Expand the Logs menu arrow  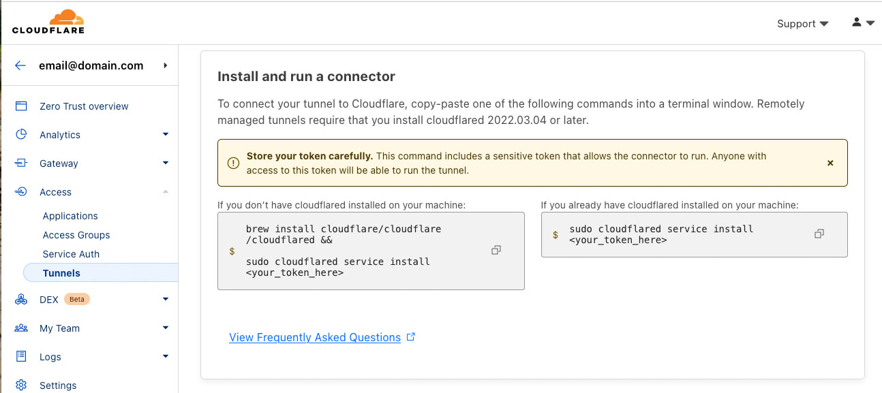[165, 357]
